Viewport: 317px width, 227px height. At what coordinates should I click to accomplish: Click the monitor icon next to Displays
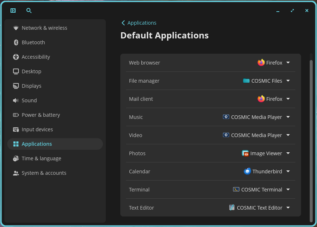click(15, 86)
